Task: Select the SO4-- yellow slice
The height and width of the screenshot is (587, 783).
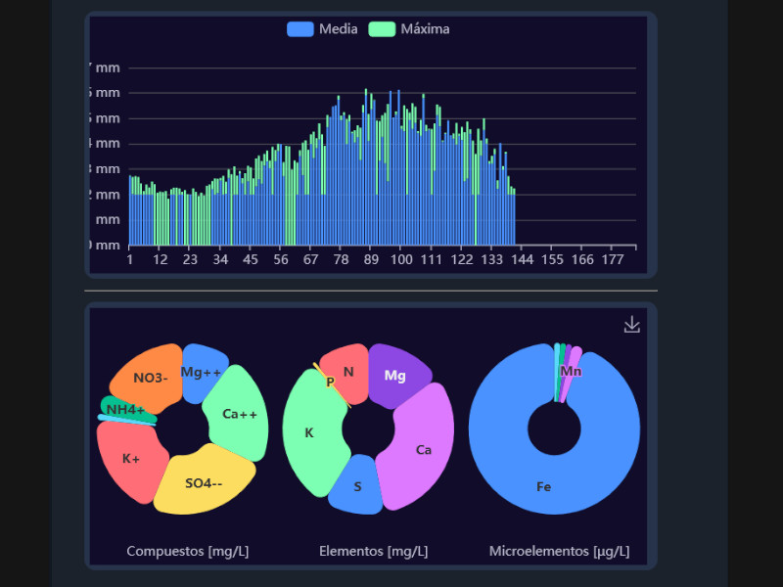Action: click(x=204, y=481)
